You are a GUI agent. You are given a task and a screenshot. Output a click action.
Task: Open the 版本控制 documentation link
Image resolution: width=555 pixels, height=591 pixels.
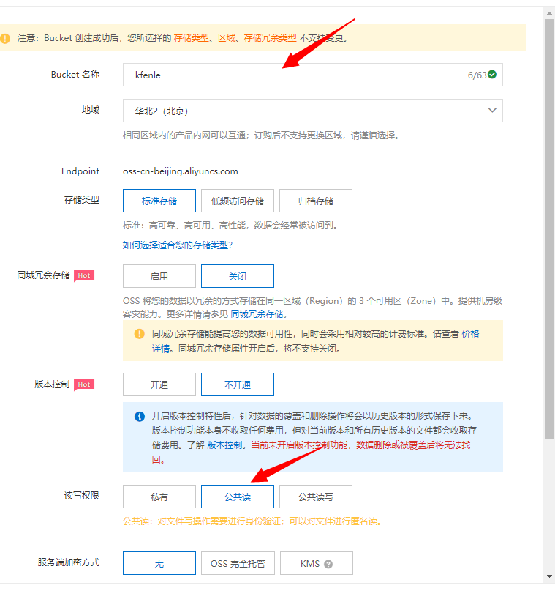pos(226,445)
